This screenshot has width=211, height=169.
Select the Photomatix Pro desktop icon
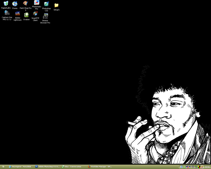[37, 5]
